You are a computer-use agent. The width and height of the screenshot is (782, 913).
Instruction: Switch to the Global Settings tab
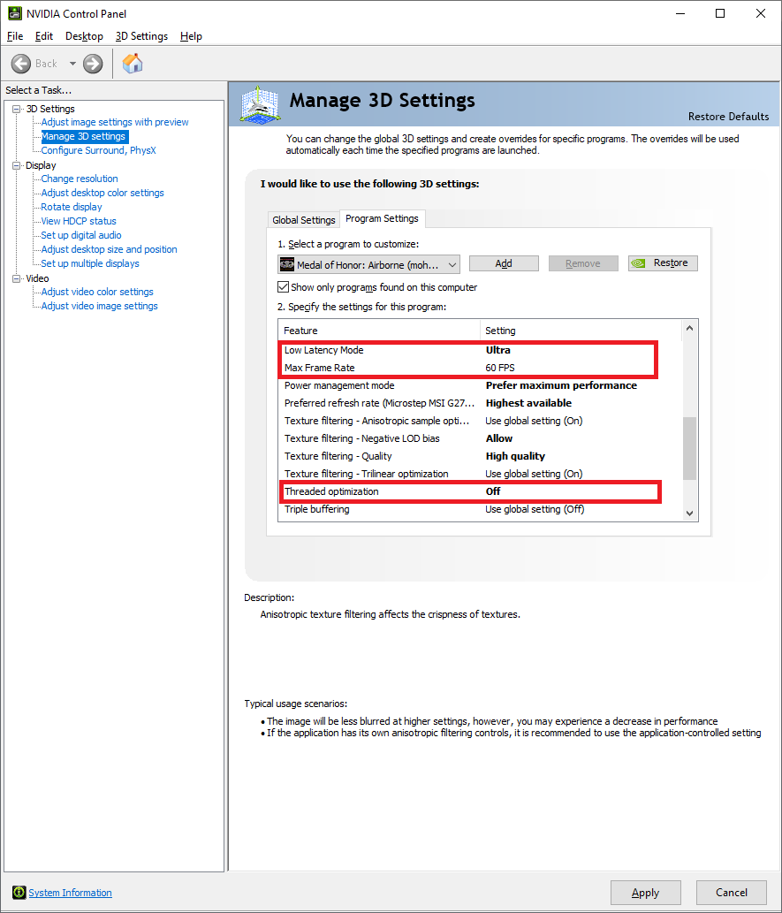click(x=303, y=219)
